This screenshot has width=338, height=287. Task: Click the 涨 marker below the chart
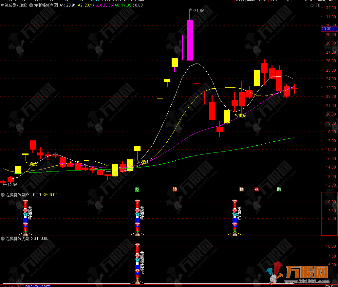tap(256, 189)
